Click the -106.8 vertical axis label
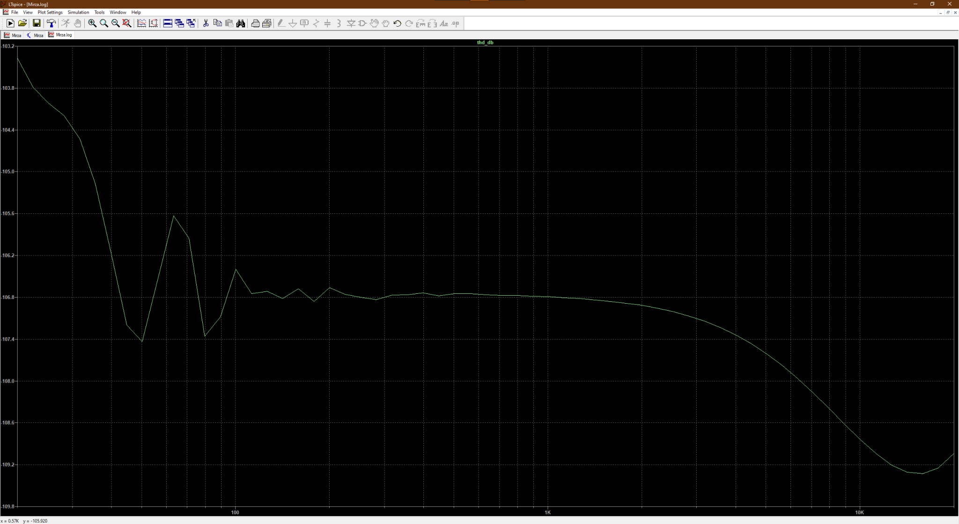Viewport: 959px width, 524px height. point(7,298)
